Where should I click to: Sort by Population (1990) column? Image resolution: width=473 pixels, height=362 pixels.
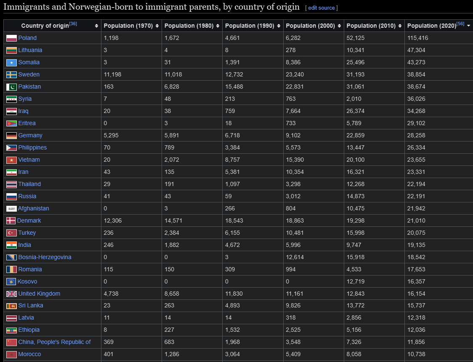(x=279, y=26)
